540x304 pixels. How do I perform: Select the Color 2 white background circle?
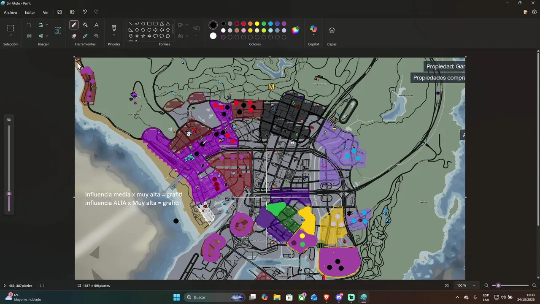click(x=213, y=36)
